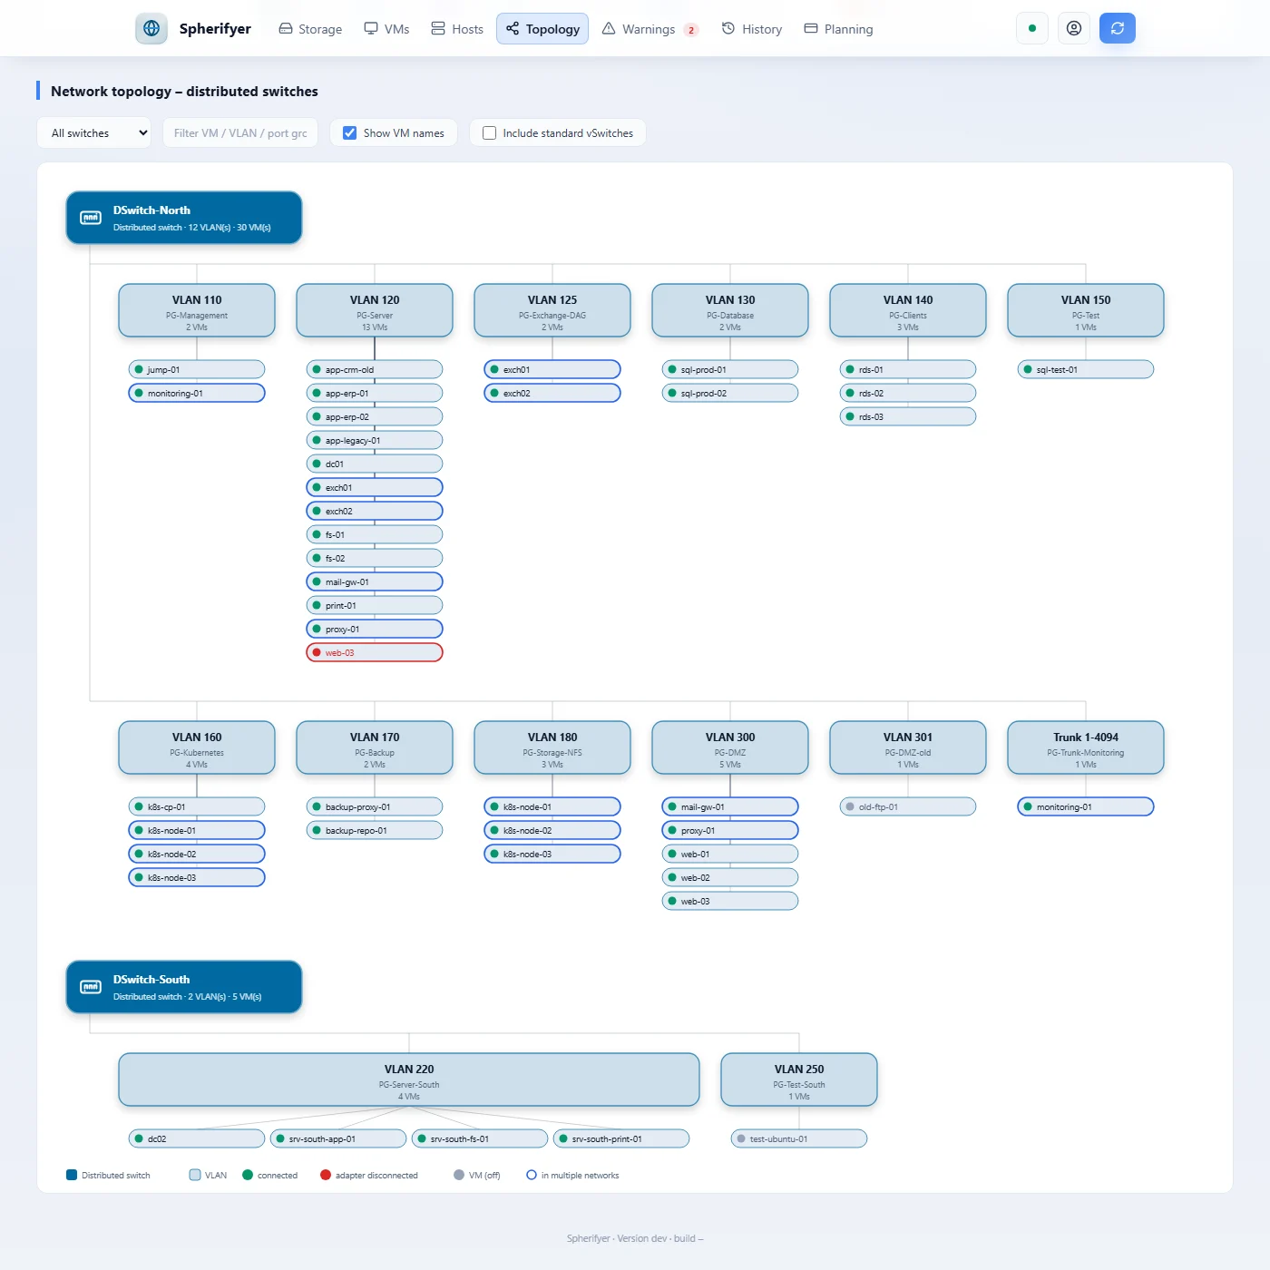
Task: Click the Topology share-nodes icon
Action: pos(513,29)
